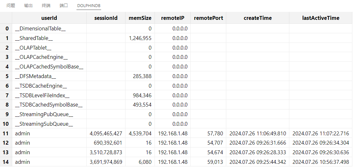The width and height of the screenshot is (353, 167).
Task: Select the __DFSMetadata__ cell
Action: tap(35, 76)
